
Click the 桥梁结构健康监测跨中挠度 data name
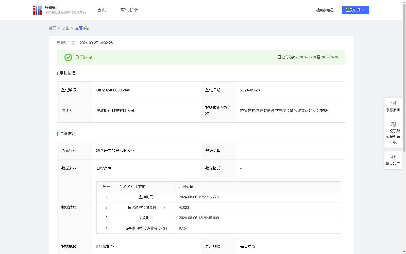pos(284,111)
